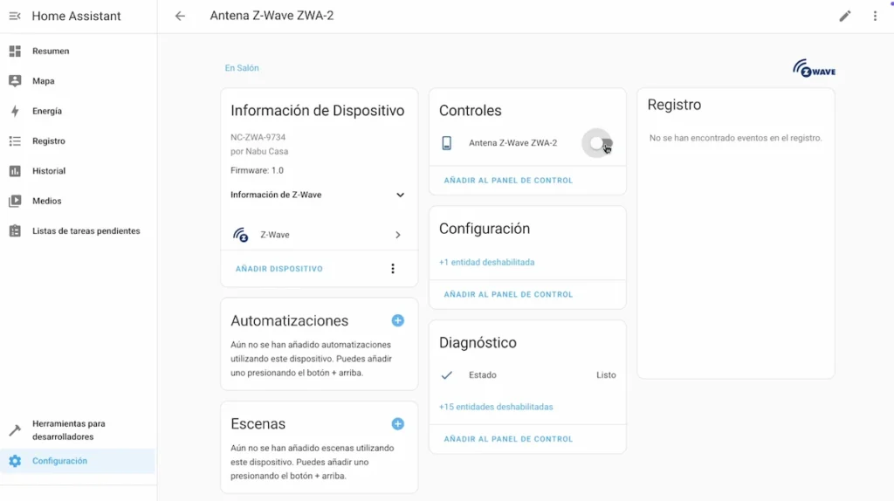Click the Z-Wave logo in the header
Viewport: 894px width, 501px height.
tap(815, 68)
